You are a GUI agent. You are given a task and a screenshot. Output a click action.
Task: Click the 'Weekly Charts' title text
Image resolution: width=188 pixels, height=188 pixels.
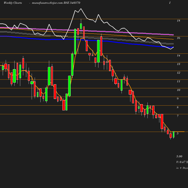(x=13, y=3)
